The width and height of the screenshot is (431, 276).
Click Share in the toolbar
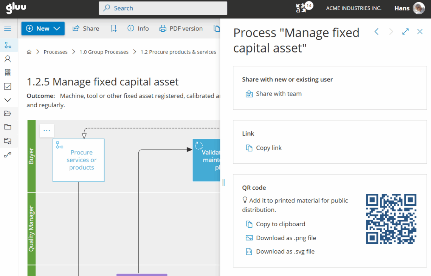86,29
